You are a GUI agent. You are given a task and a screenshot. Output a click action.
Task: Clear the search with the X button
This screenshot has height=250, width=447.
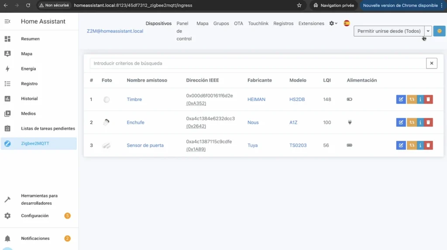432,63
